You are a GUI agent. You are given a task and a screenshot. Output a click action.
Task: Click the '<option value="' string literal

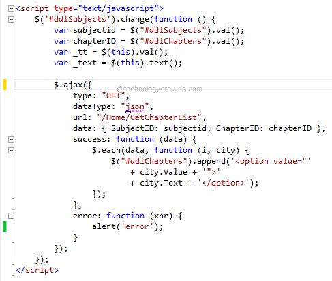[271, 161]
